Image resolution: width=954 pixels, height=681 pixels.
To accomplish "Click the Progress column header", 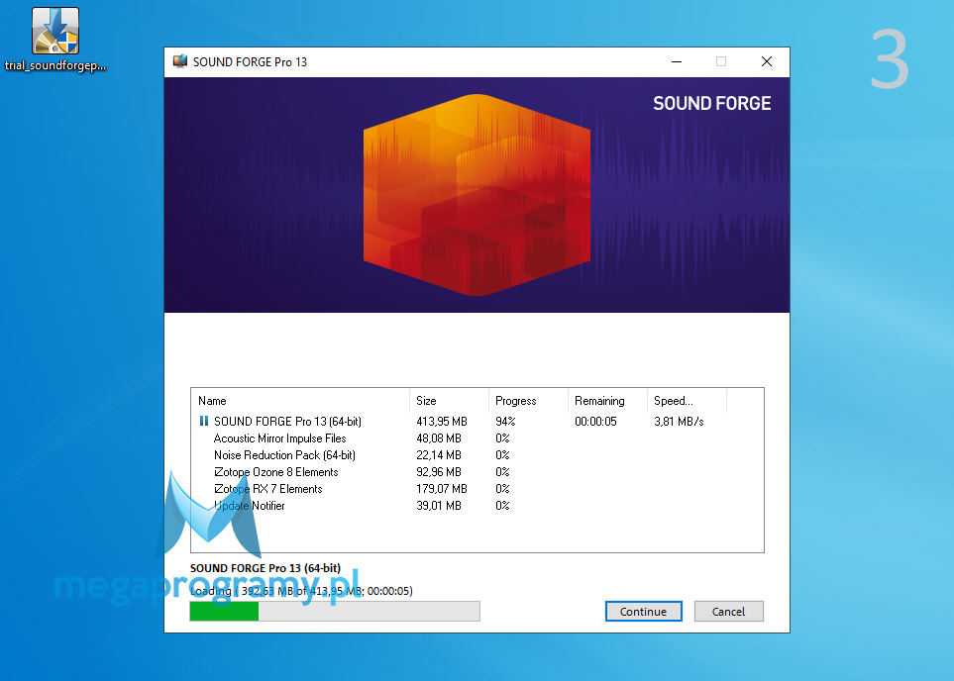I will [x=528, y=401].
